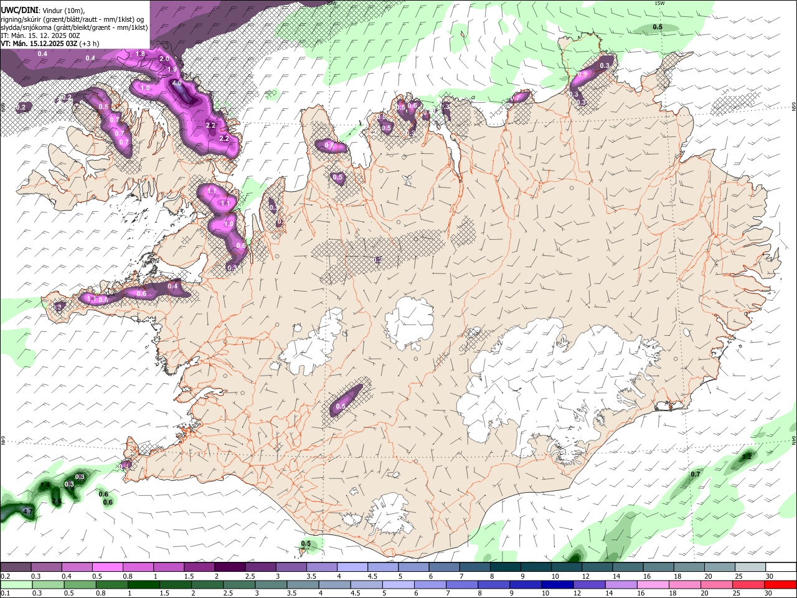The width and height of the screenshot is (797, 598).
Task: Click darkest green rain swatch labeled 1
Action: coord(144,584)
